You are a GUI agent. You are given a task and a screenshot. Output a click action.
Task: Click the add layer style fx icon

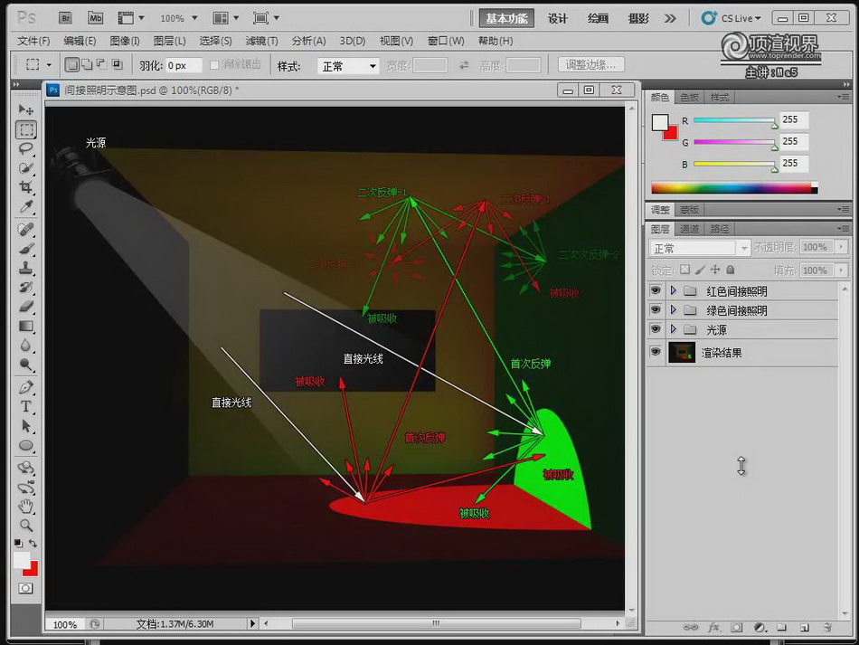[713, 626]
